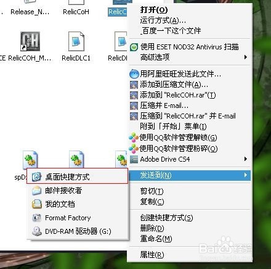Choose 用阿里旺旺发送此文件... entry

pyautogui.click(x=190, y=74)
